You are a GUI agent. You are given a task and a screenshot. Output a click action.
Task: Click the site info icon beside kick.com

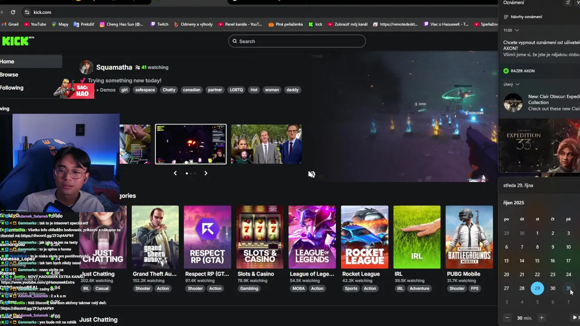coord(27,12)
